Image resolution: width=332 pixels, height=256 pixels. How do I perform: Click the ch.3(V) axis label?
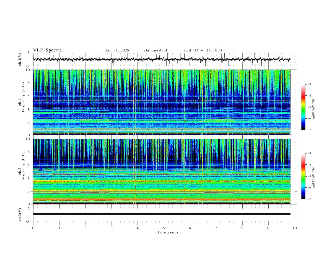(20, 214)
